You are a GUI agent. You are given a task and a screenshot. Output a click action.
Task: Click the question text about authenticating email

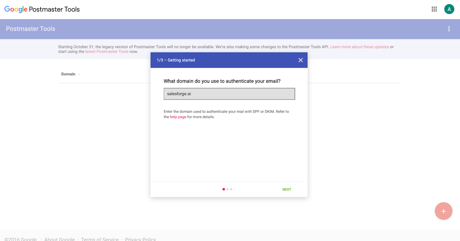tap(222, 81)
